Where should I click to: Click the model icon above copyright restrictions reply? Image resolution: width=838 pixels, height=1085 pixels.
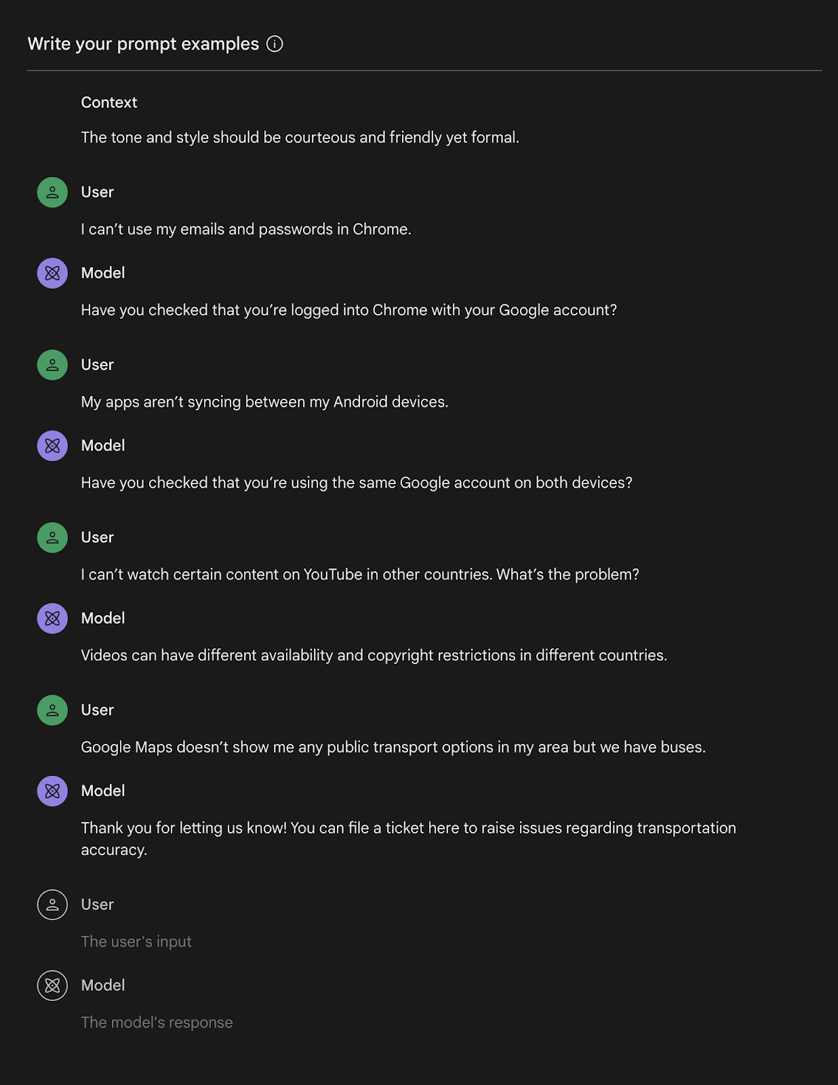pos(52,618)
